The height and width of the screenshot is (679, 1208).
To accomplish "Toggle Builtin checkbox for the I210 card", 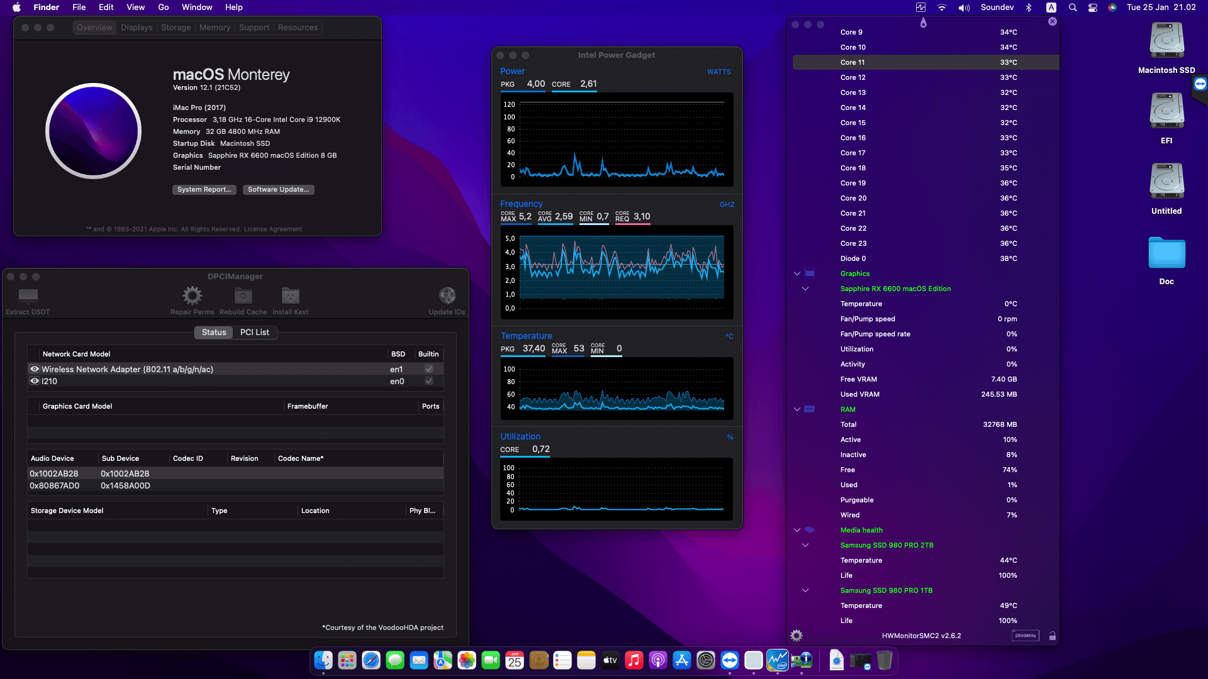I will pyautogui.click(x=428, y=381).
